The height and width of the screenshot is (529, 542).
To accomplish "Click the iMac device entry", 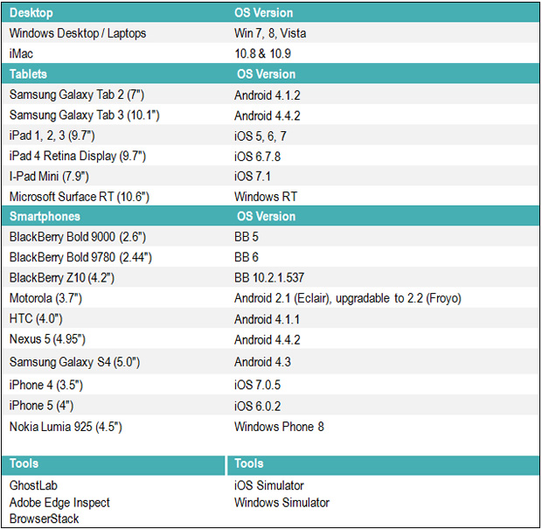I will pyautogui.click(x=21, y=53).
